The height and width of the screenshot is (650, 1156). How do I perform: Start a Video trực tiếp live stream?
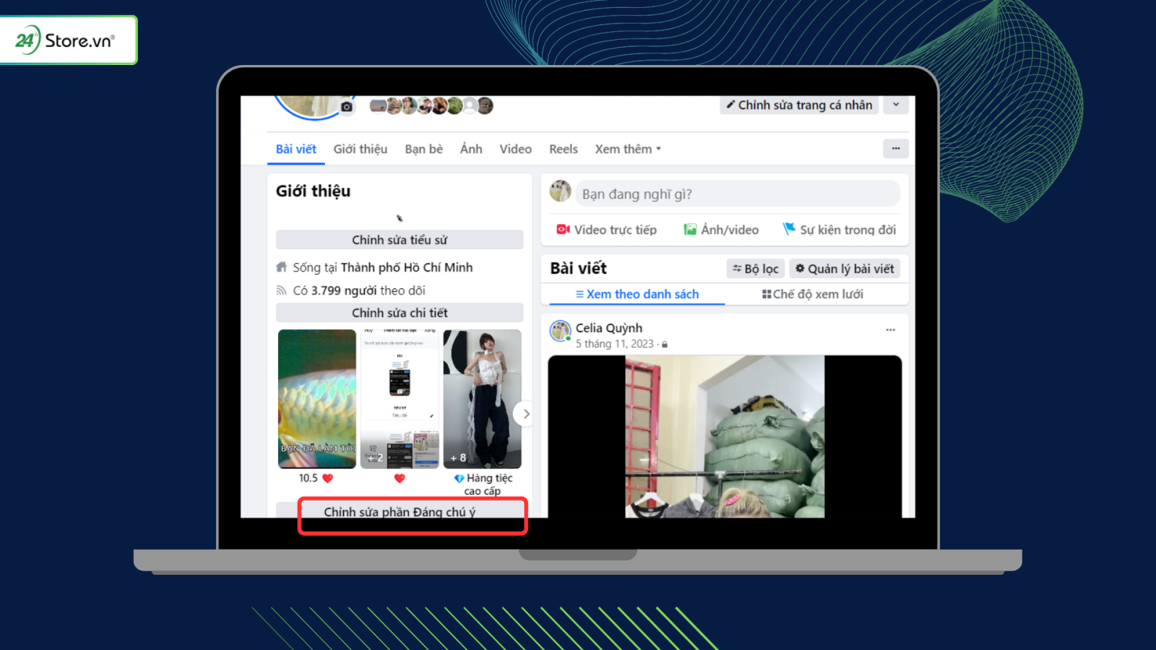click(x=607, y=230)
